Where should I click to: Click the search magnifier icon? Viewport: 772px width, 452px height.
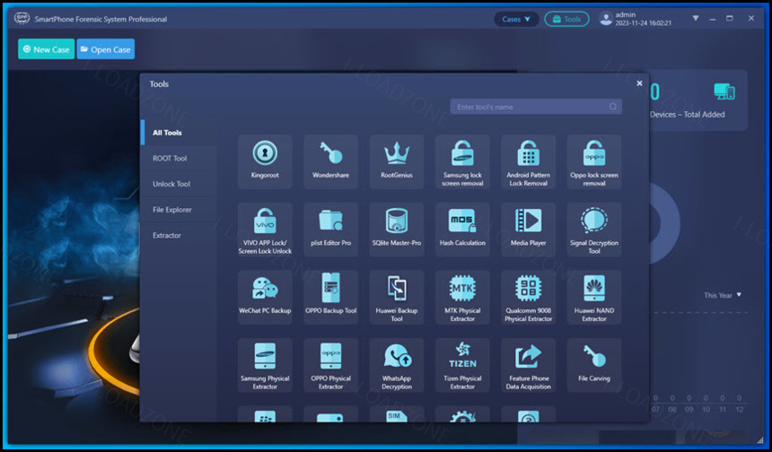tap(613, 107)
